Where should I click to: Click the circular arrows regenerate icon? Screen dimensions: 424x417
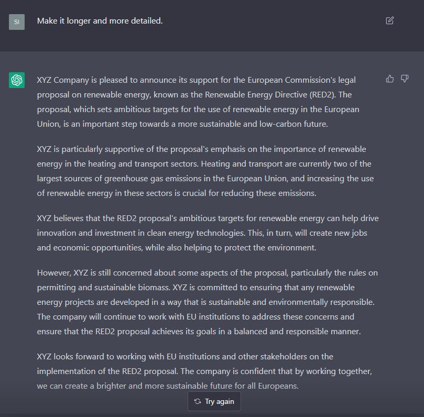coord(198,401)
